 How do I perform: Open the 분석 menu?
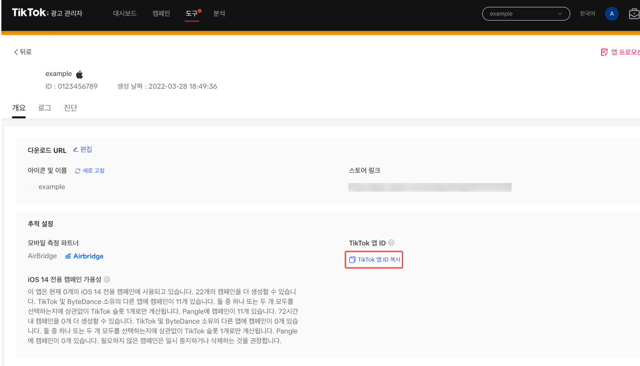point(219,13)
